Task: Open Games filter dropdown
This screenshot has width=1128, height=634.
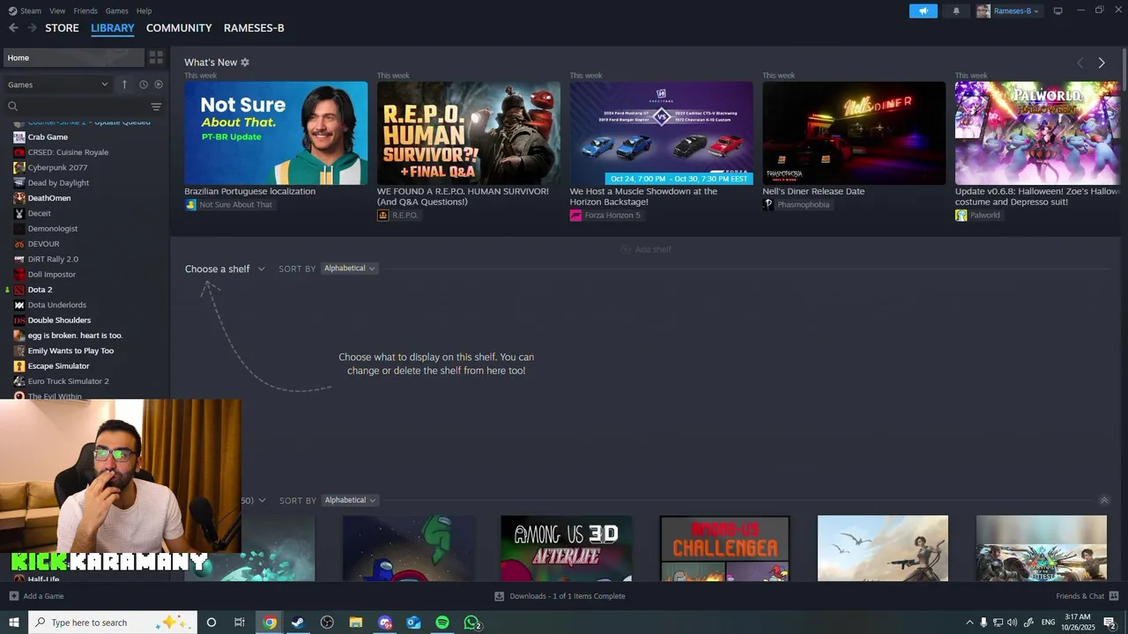Action: pos(58,85)
